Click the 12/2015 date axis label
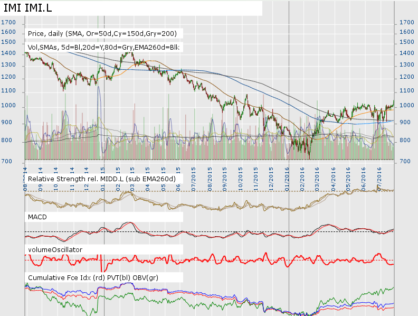The height and width of the screenshot is (316, 418). coord(271,172)
